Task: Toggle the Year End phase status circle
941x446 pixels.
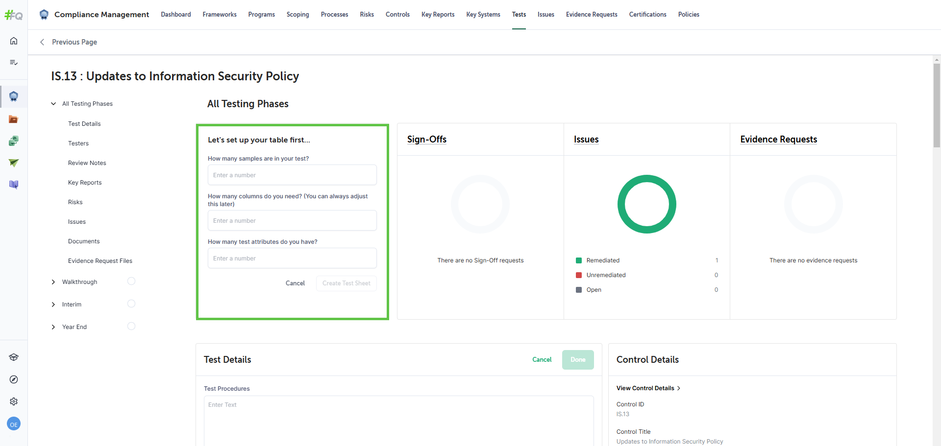Action: click(131, 326)
